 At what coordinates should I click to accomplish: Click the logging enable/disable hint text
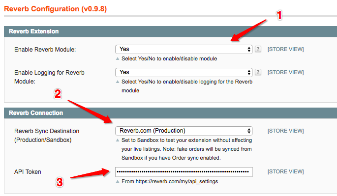coord(187,86)
